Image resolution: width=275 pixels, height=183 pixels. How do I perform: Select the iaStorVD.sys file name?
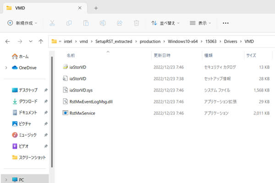tap(81, 90)
